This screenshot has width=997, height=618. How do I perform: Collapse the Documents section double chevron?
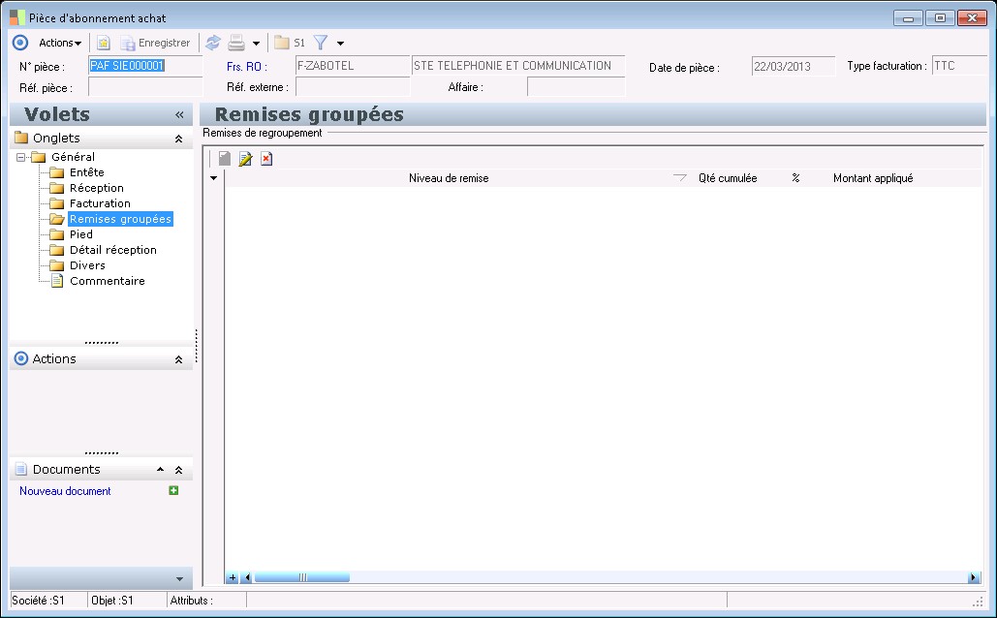[178, 470]
